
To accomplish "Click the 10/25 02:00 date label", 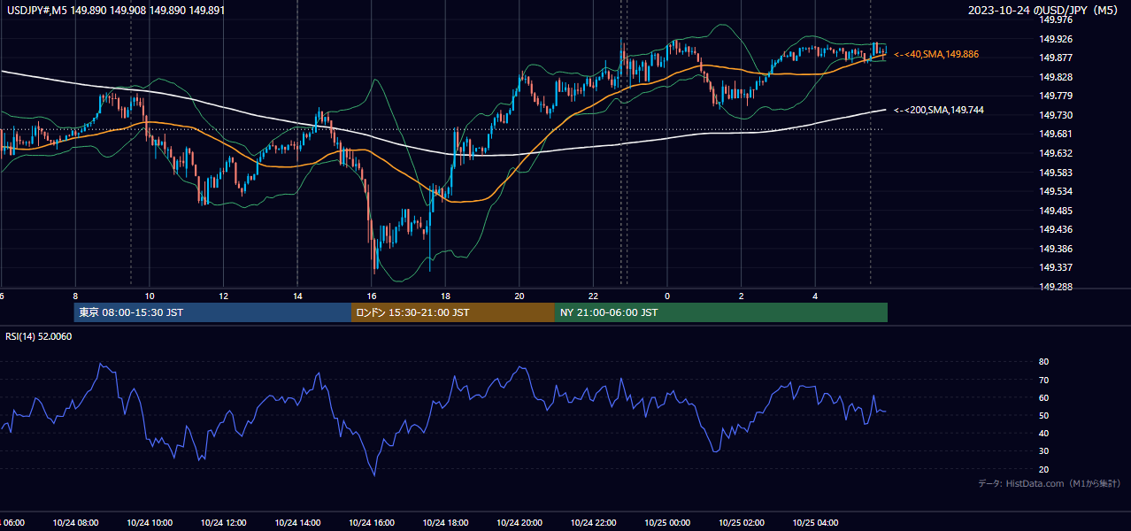I will 742,522.
